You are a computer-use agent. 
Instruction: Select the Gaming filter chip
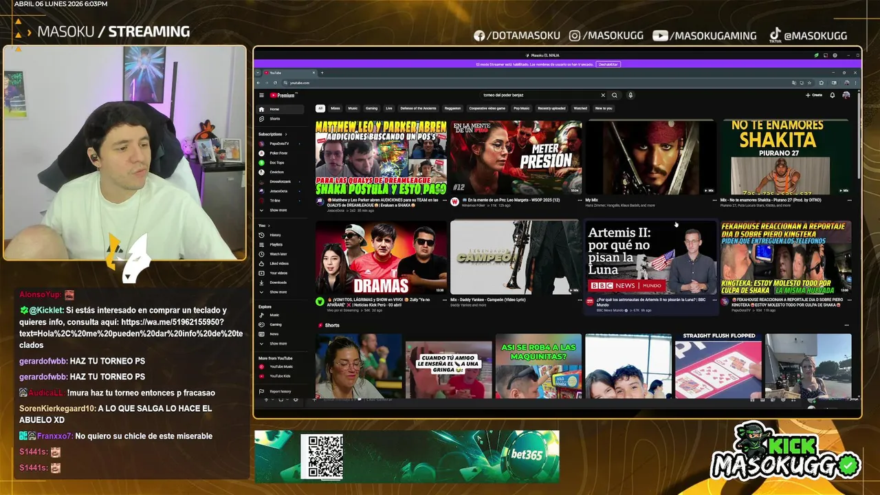click(371, 108)
